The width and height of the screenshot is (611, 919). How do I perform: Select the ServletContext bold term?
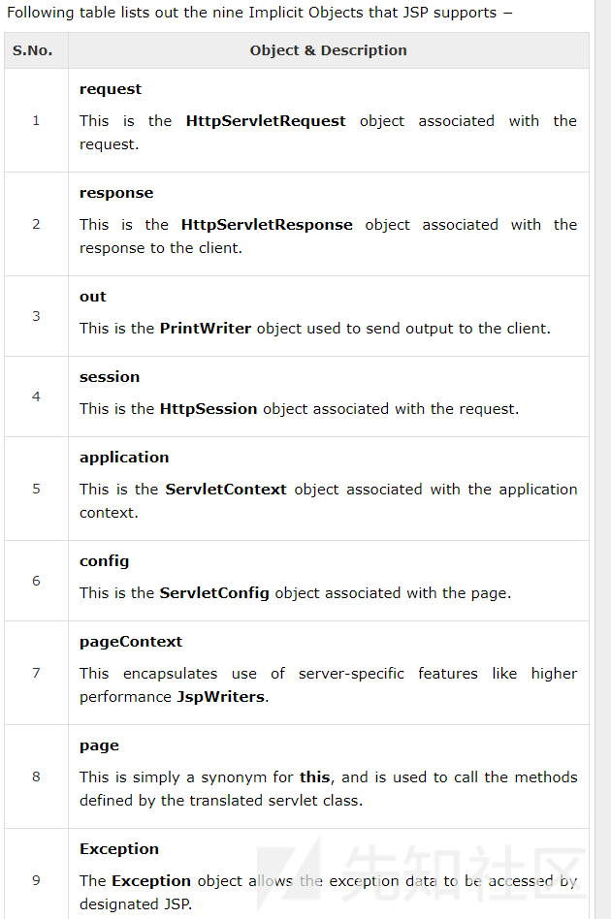click(226, 490)
